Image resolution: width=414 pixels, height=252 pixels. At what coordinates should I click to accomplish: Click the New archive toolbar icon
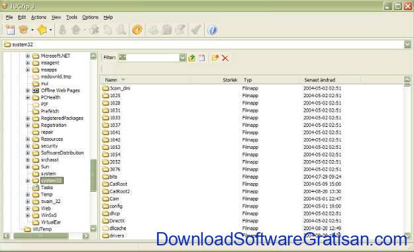[x=10, y=30]
